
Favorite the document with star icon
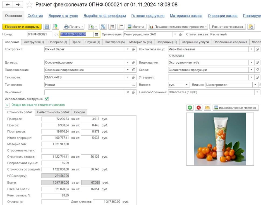pyautogui.click(x=29, y=5)
